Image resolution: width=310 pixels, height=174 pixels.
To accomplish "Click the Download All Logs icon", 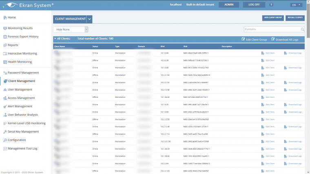I will (x=273, y=39).
